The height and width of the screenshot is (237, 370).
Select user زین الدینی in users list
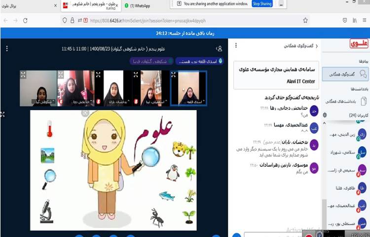(x=347, y=134)
